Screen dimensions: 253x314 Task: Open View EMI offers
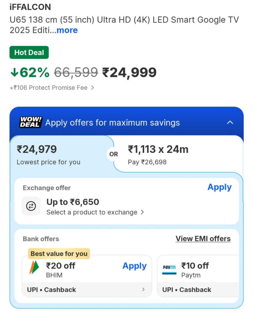[x=203, y=238]
